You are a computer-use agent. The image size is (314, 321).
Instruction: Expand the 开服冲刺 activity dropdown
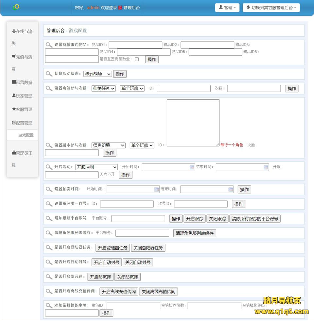click(x=96, y=167)
